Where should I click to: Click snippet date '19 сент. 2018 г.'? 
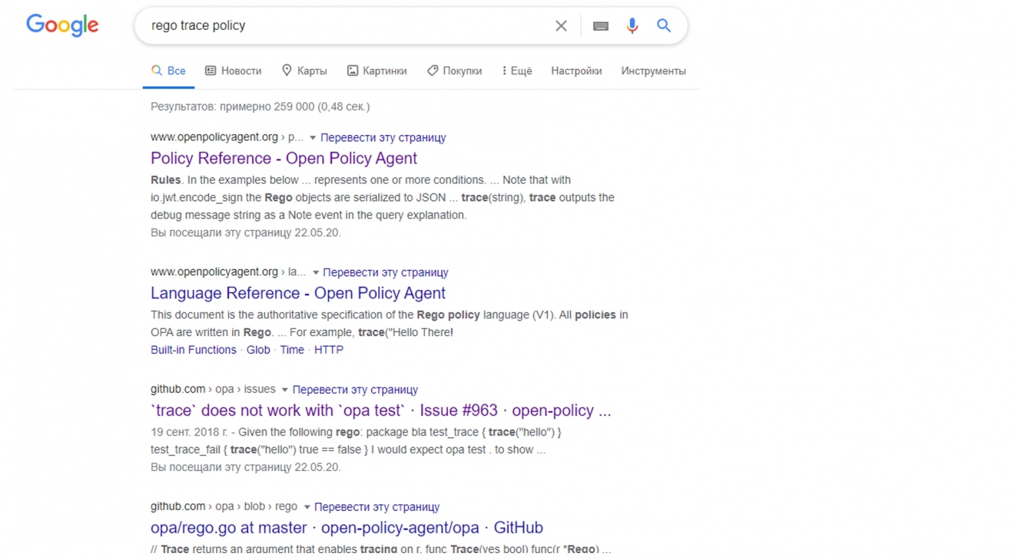[x=189, y=433]
